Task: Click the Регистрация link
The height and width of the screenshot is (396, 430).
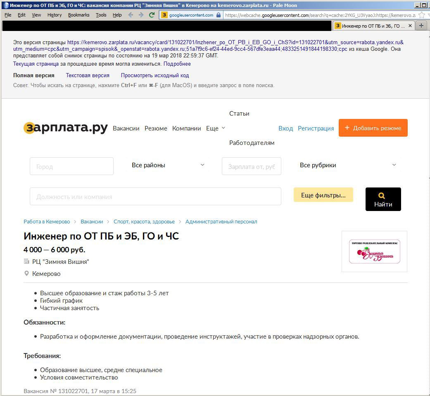Action: (x=316, y=128)
